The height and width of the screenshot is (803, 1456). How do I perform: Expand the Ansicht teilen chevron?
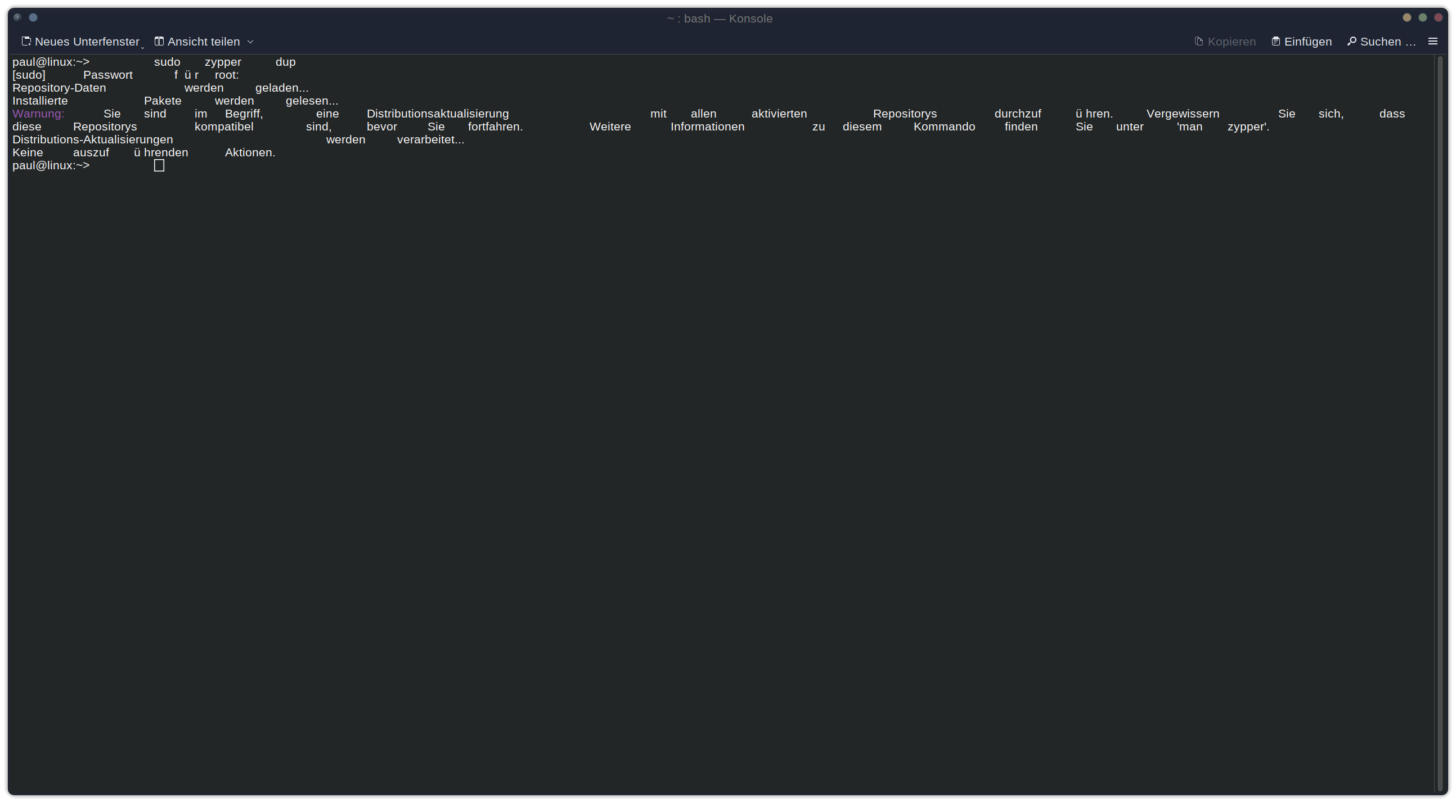pos(250,42)
